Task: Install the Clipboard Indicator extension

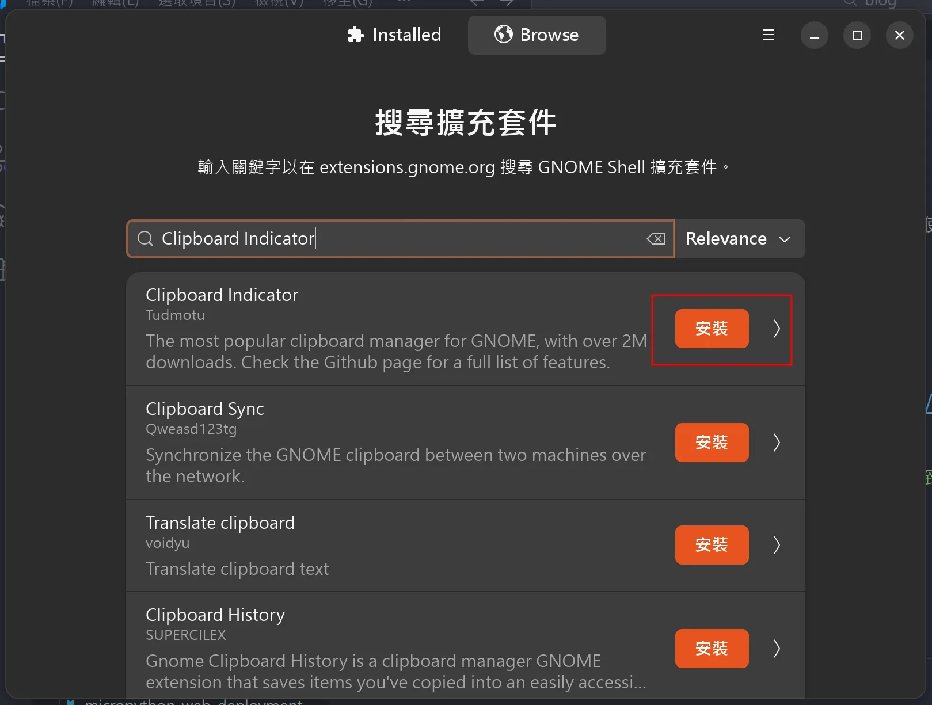Action: point(712,329)
